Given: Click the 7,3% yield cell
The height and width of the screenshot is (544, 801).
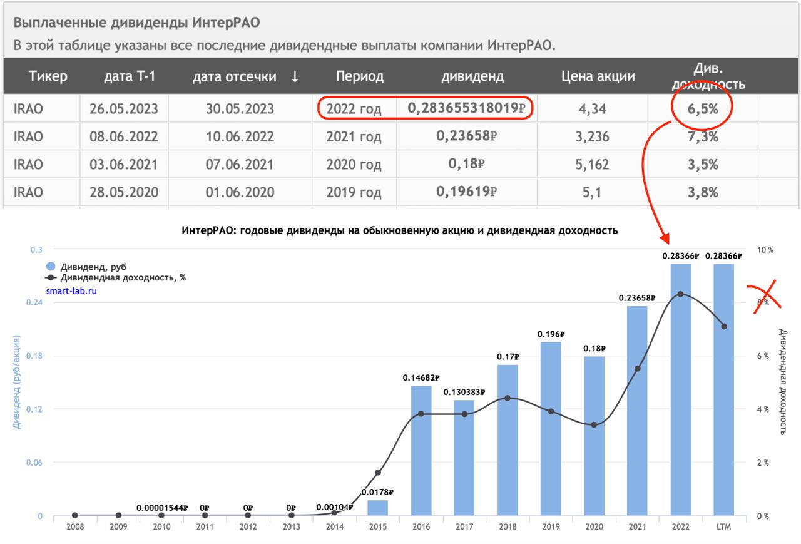Looking at the screenshot, I should (703, 136).
